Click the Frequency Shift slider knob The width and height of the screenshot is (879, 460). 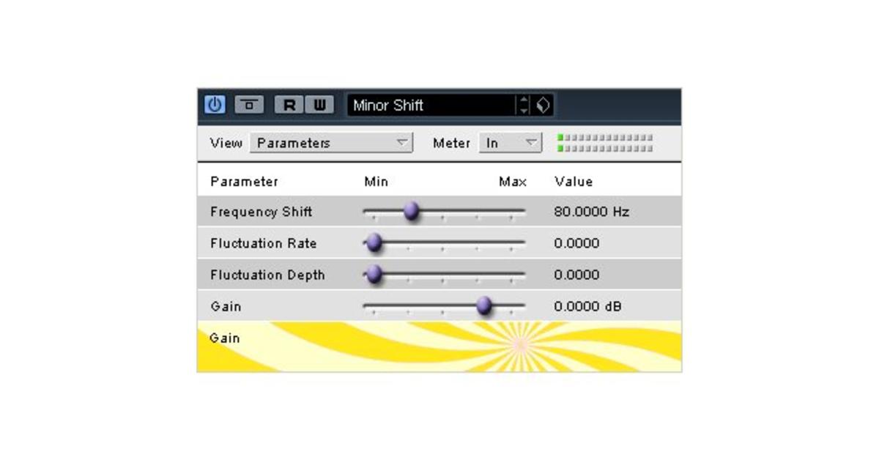click(411, 212)
